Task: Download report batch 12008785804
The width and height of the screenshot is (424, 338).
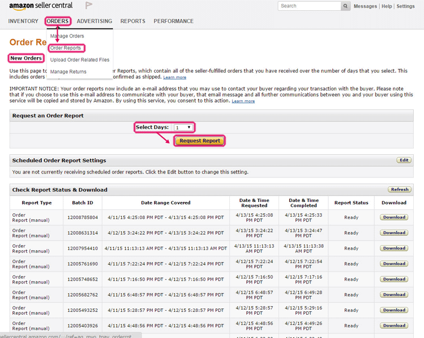Action: click(x=394, y=217)
